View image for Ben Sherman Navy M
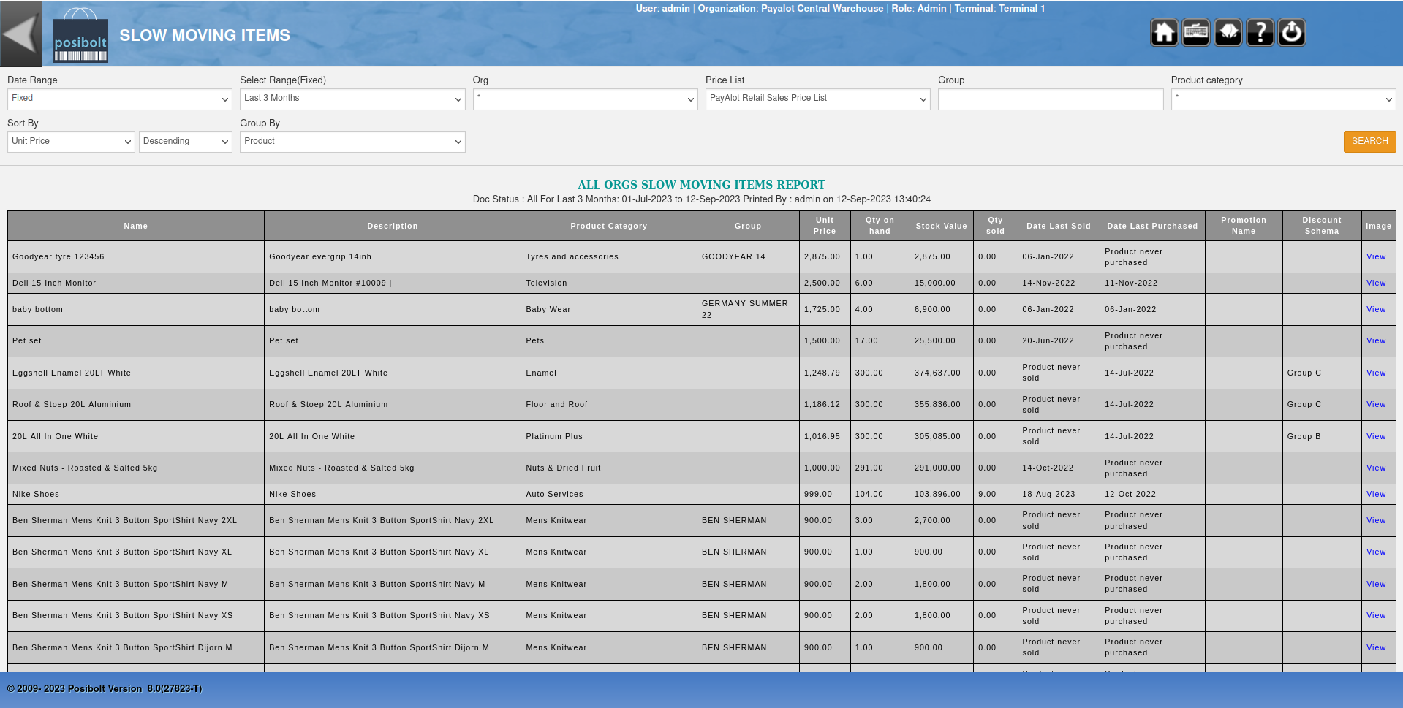This screenshot has width=1403, height=708. pyautogui.click(x=1376, y=585)
